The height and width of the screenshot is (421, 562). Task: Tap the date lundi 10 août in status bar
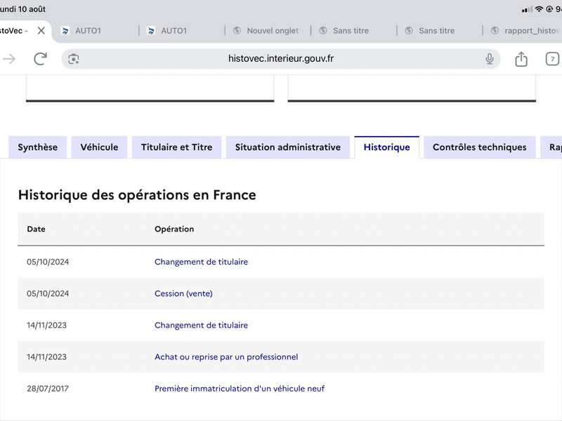(22, 9)
